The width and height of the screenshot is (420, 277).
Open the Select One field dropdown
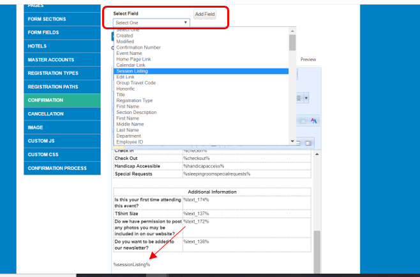pos(151,22)
